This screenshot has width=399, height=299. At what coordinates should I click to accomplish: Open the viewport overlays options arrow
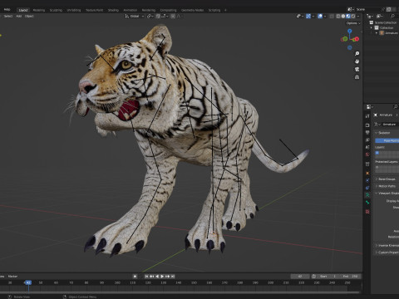pos(325,17)
